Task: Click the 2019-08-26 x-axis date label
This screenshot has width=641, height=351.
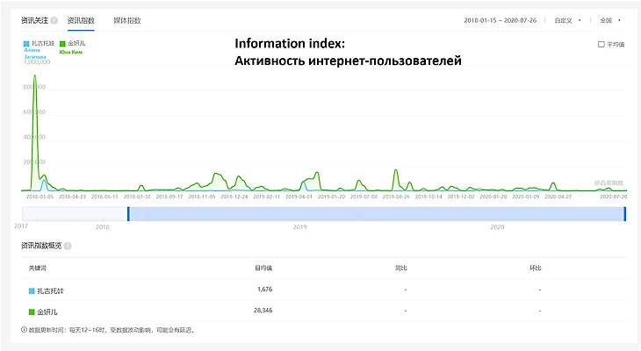Action: click(x=396, y=197)
